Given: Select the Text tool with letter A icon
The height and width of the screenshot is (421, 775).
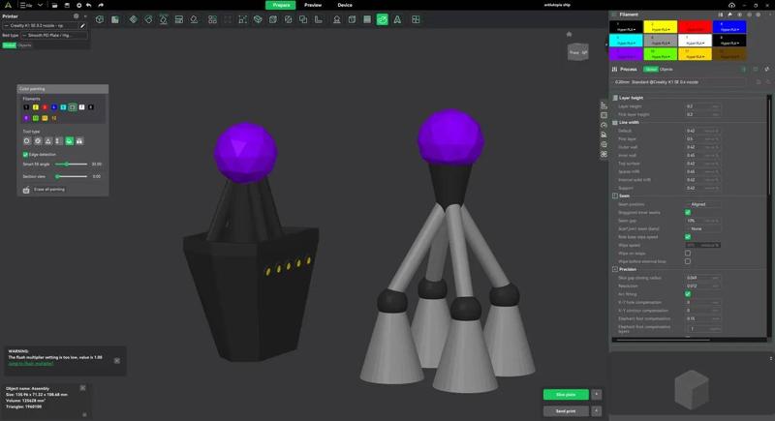Looking at the screenshot, I should click(397, 19).
